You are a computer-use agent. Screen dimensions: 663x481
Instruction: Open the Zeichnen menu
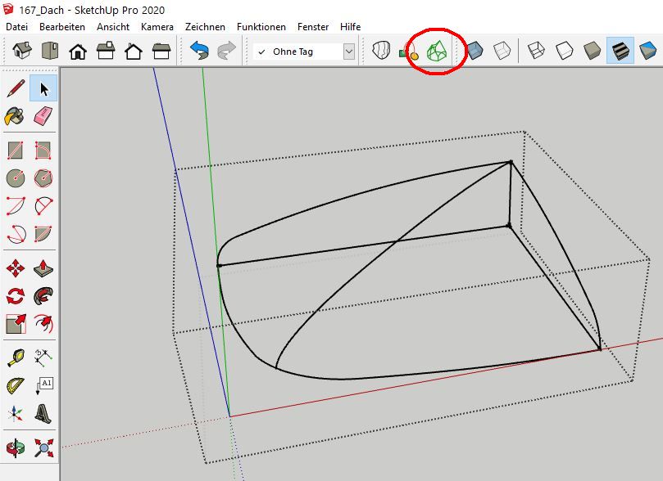tap(205, 27)
